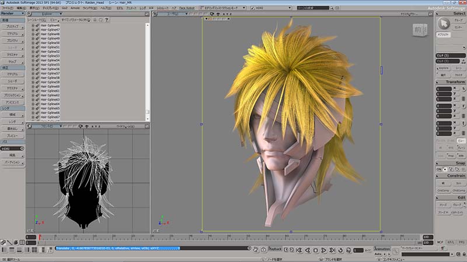467x262 pixels.
Task: Click the scale X value field
Action: (x=444, y=89)
